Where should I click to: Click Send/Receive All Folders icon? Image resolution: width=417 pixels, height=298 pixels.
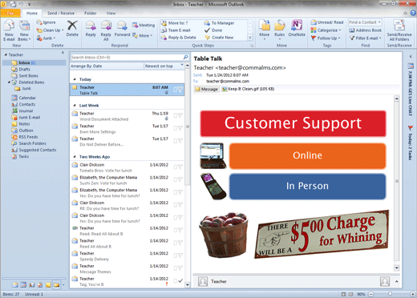click(x=399, y=30)
